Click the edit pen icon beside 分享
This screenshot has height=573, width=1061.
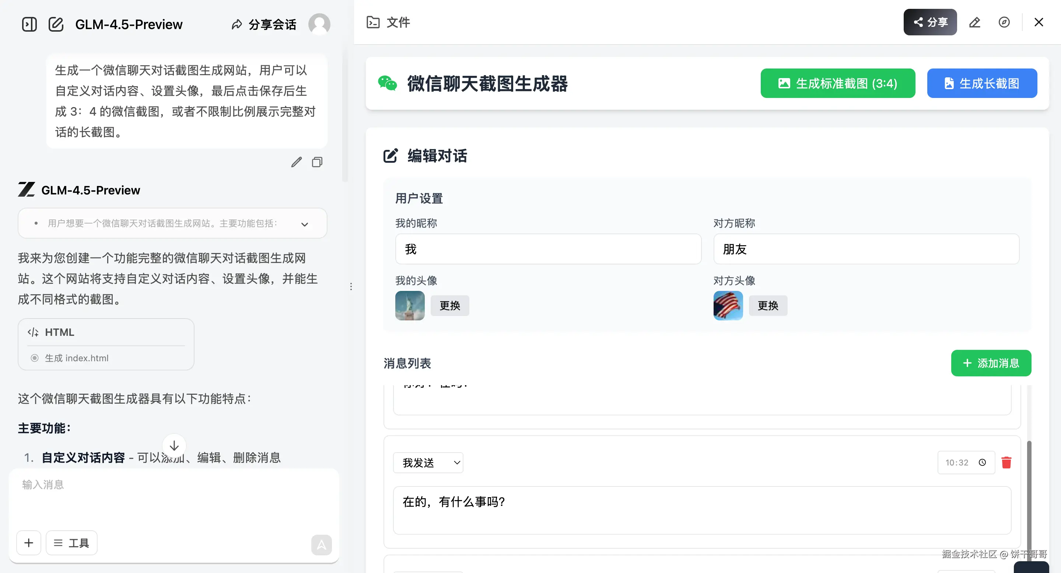(x=974, y=22)
